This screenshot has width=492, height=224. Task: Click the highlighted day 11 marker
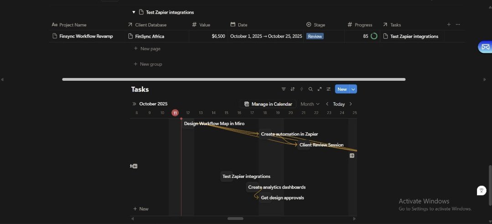click(175, 113)
